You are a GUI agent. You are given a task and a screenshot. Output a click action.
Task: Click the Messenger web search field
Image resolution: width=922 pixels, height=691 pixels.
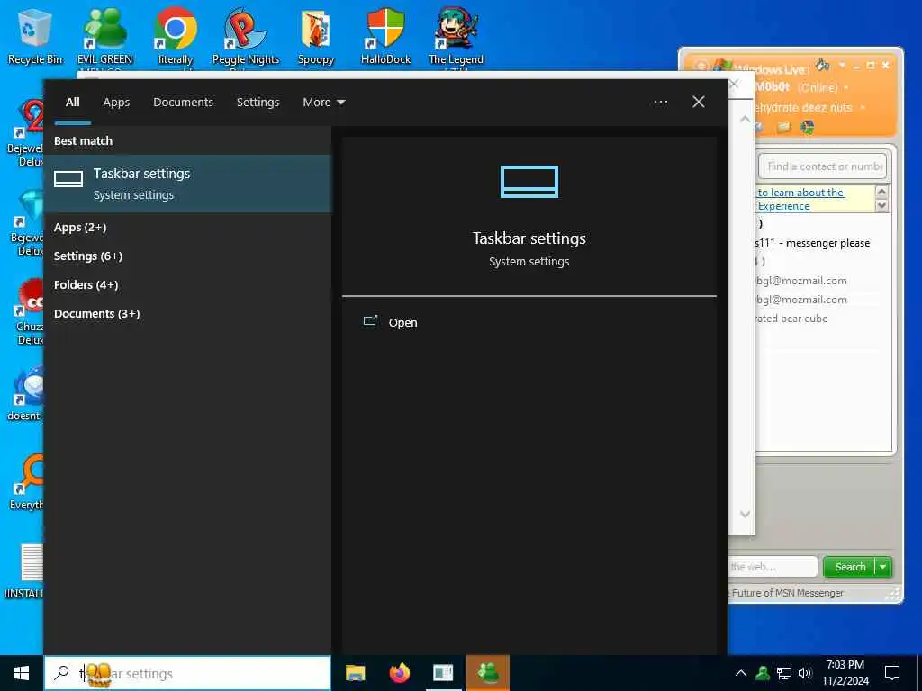pyautogui.click(x=772, y=567)
